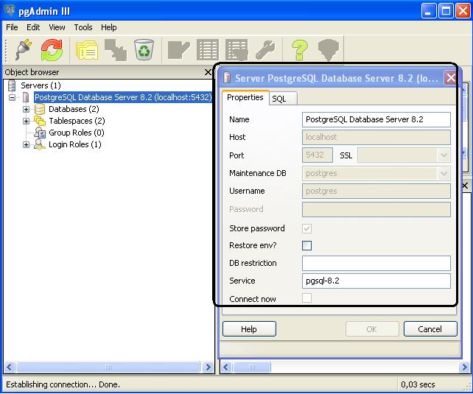This screenshot has width=473, height=394.
Task: Click the filtered View data icon
Action: point(236,50)
